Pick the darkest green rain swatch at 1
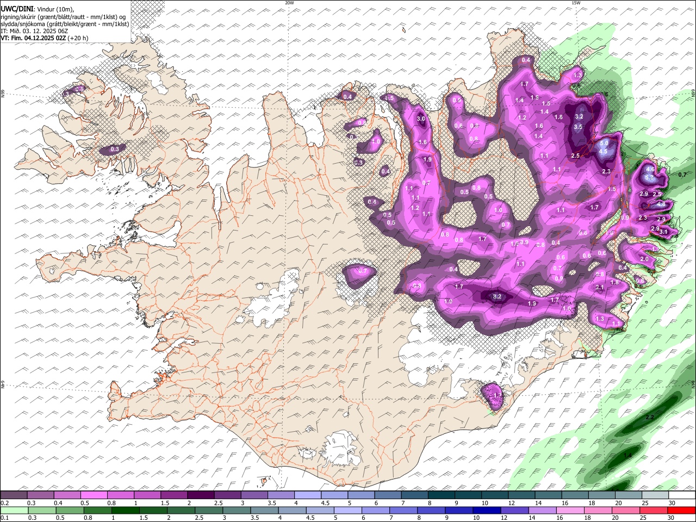The width and height of the screenshot is (696, 522). (126, 511)
